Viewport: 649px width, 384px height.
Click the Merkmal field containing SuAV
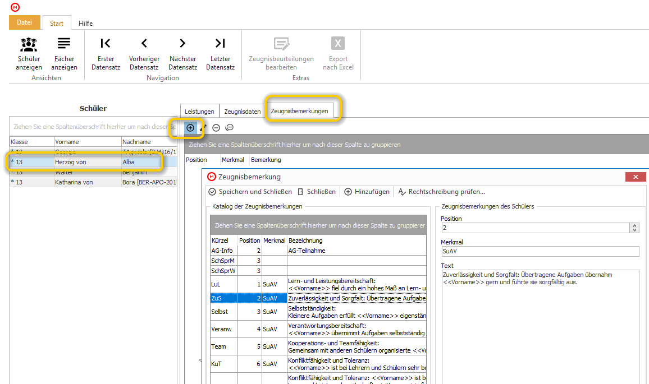pyautogui.click(x=540, y=251)
